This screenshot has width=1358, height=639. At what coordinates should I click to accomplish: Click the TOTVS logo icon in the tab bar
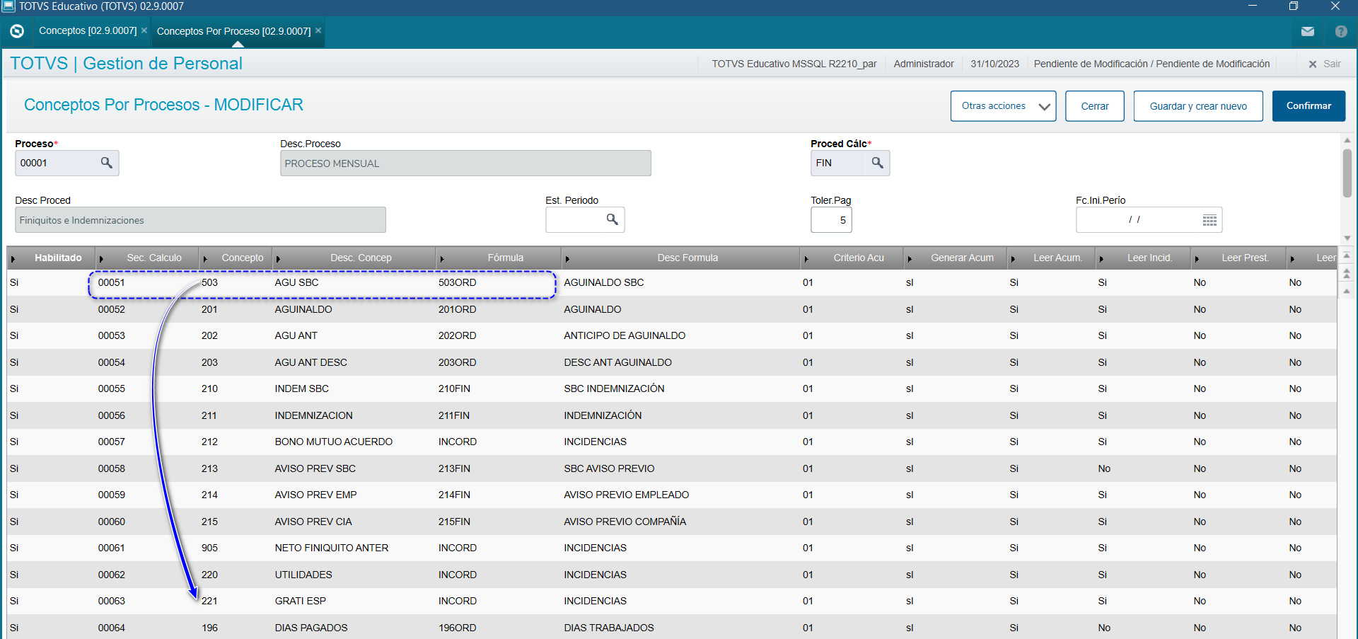point(17,31)
